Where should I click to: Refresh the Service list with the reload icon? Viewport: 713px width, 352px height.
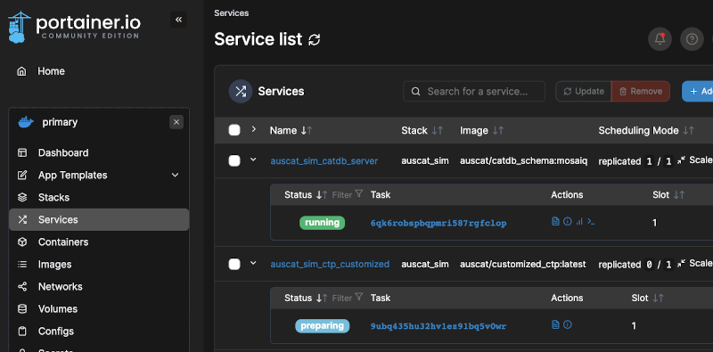point(315,39)
